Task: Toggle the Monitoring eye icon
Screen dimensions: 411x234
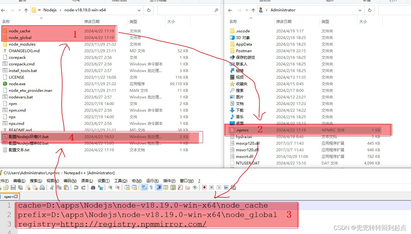Action: [195, 187]
